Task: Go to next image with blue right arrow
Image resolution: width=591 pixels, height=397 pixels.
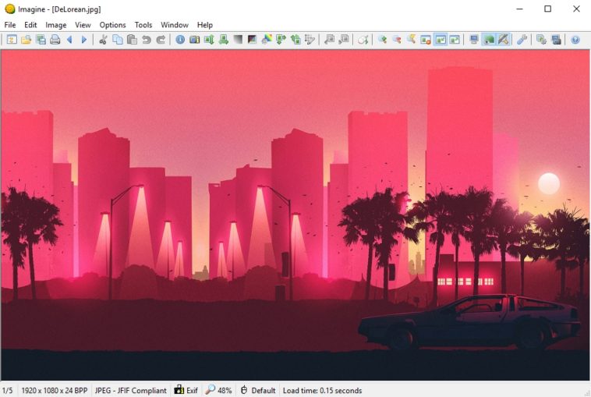Action: 84,39
